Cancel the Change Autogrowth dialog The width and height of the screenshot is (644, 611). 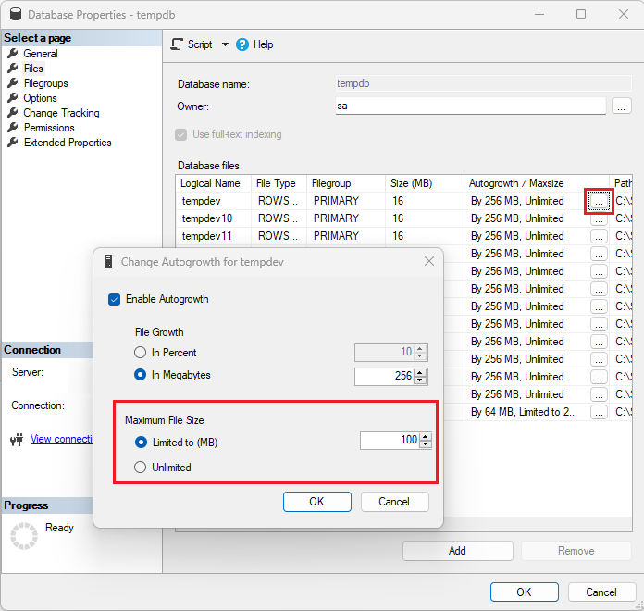pos(394,501)
